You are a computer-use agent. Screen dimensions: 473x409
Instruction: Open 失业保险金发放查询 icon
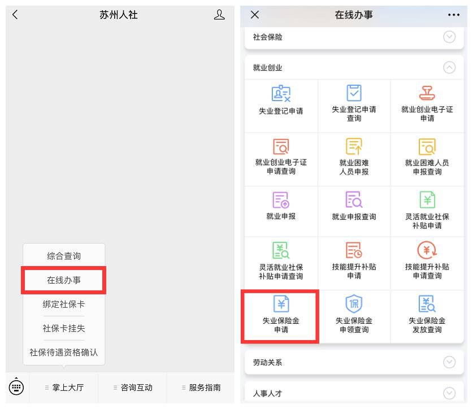(x=427, y=304)
